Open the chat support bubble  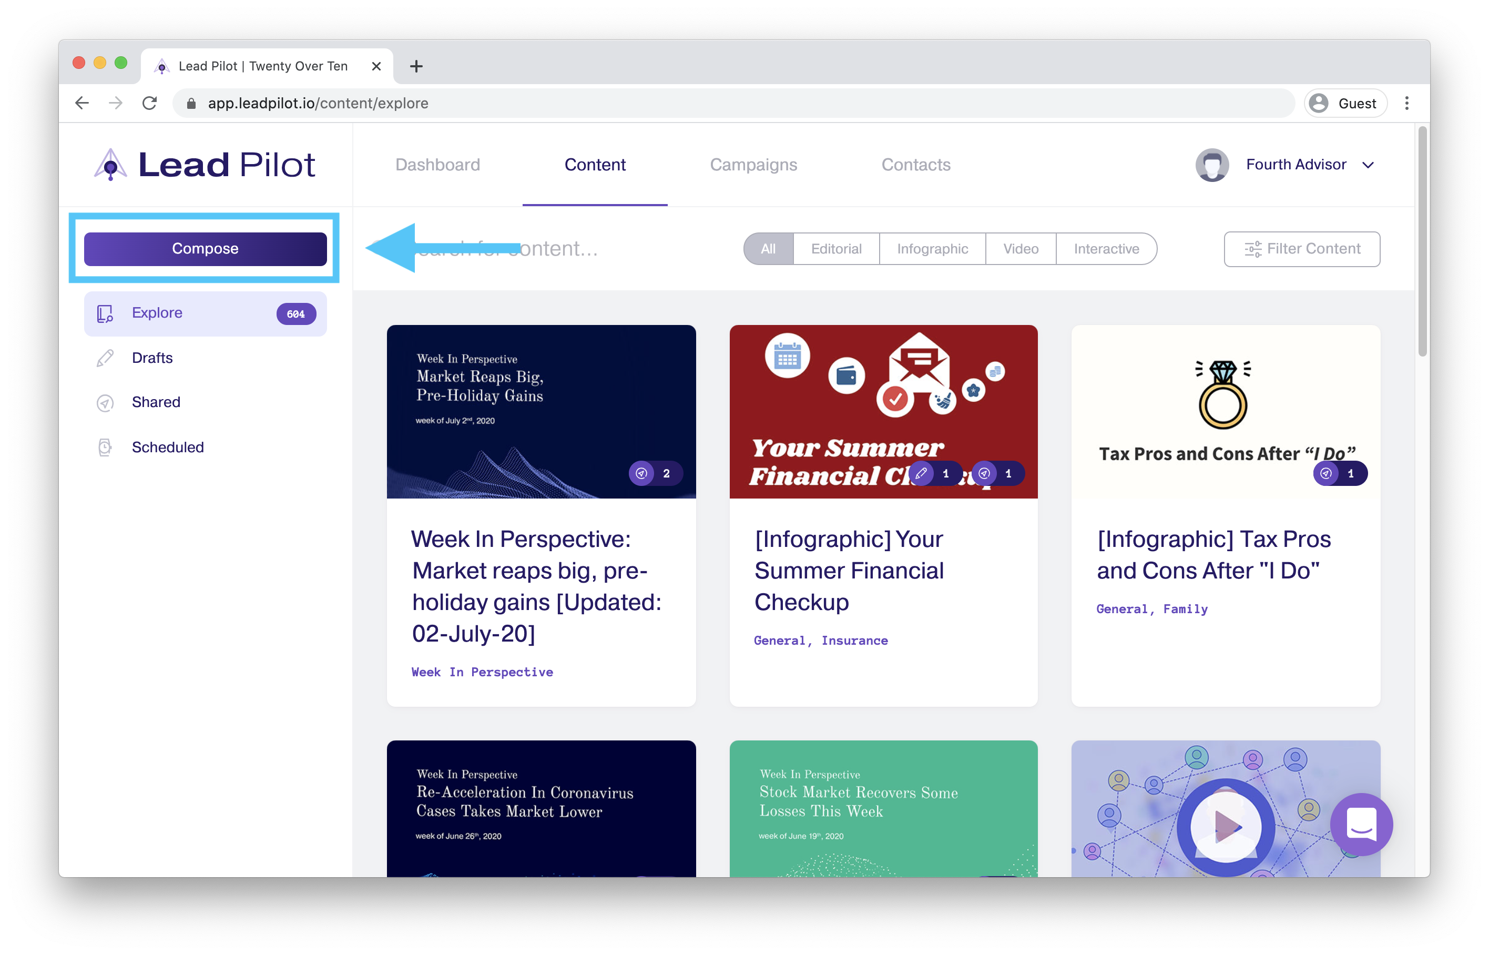[x=1361, y=824]
